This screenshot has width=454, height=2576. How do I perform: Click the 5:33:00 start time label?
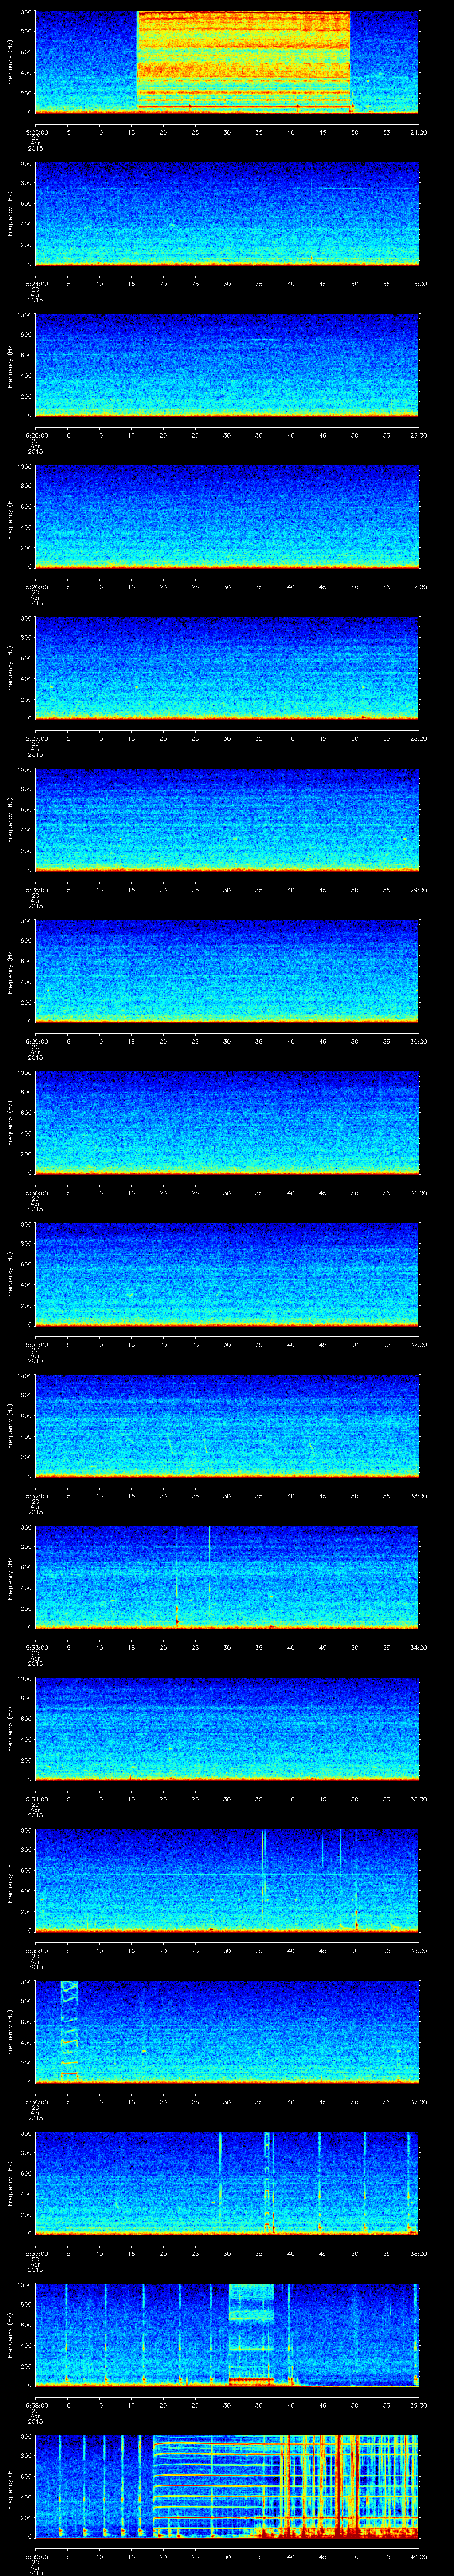(36, 1647)
